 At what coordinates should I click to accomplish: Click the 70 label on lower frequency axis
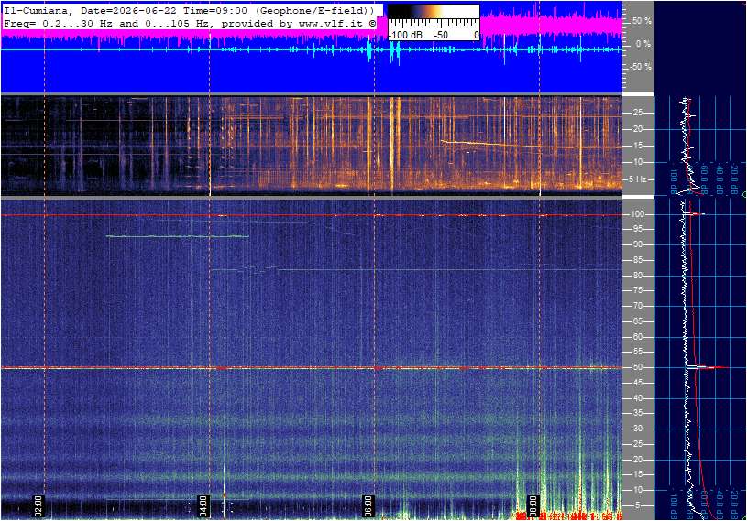(x=637, y=306)
